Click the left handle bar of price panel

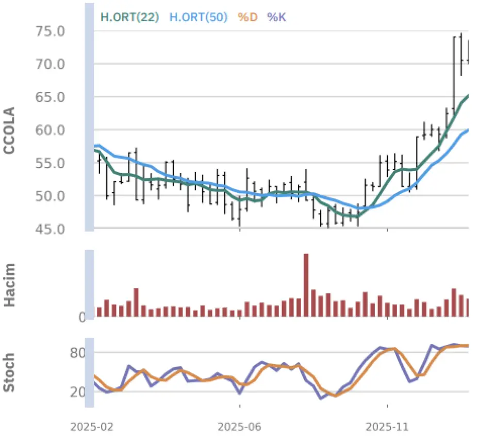point(89,116)
